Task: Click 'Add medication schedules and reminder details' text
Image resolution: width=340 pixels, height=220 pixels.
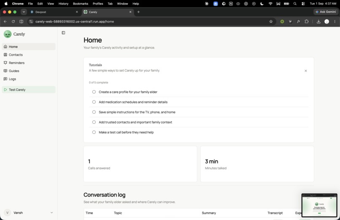Action: tap(133, 102)
